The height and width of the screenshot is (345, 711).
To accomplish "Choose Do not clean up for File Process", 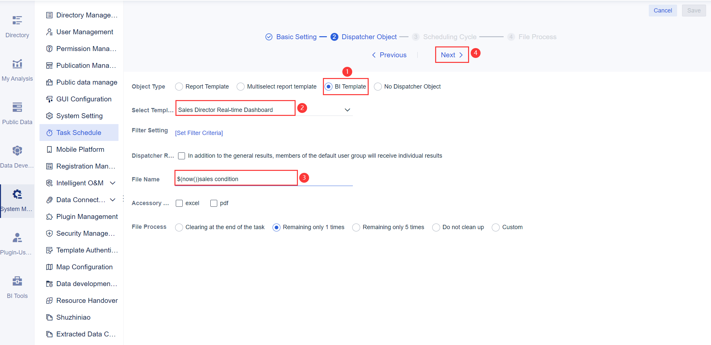I will pos(436,227).
